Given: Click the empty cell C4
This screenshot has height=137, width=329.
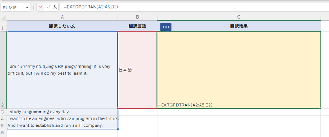Looking at the screenshot, I should pyautogui.click(x=239, y=119).
